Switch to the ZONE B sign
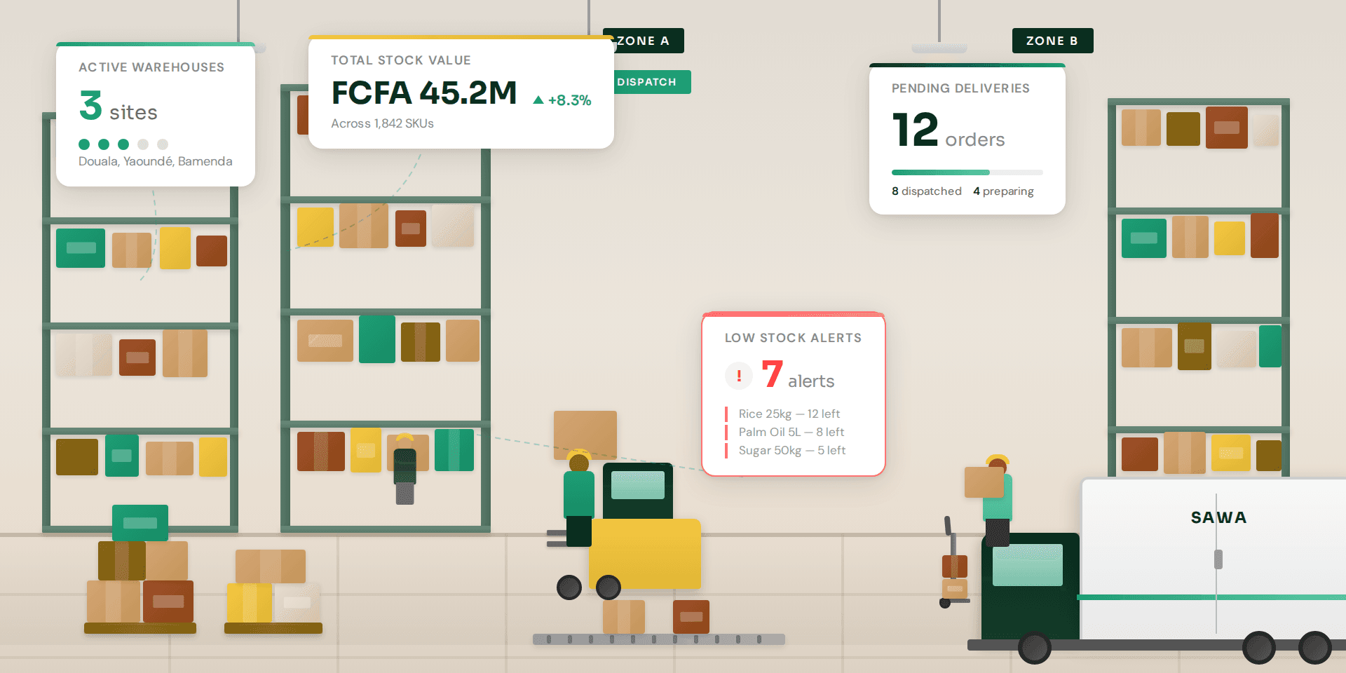1346x673 pixels. pos(1052,41)
